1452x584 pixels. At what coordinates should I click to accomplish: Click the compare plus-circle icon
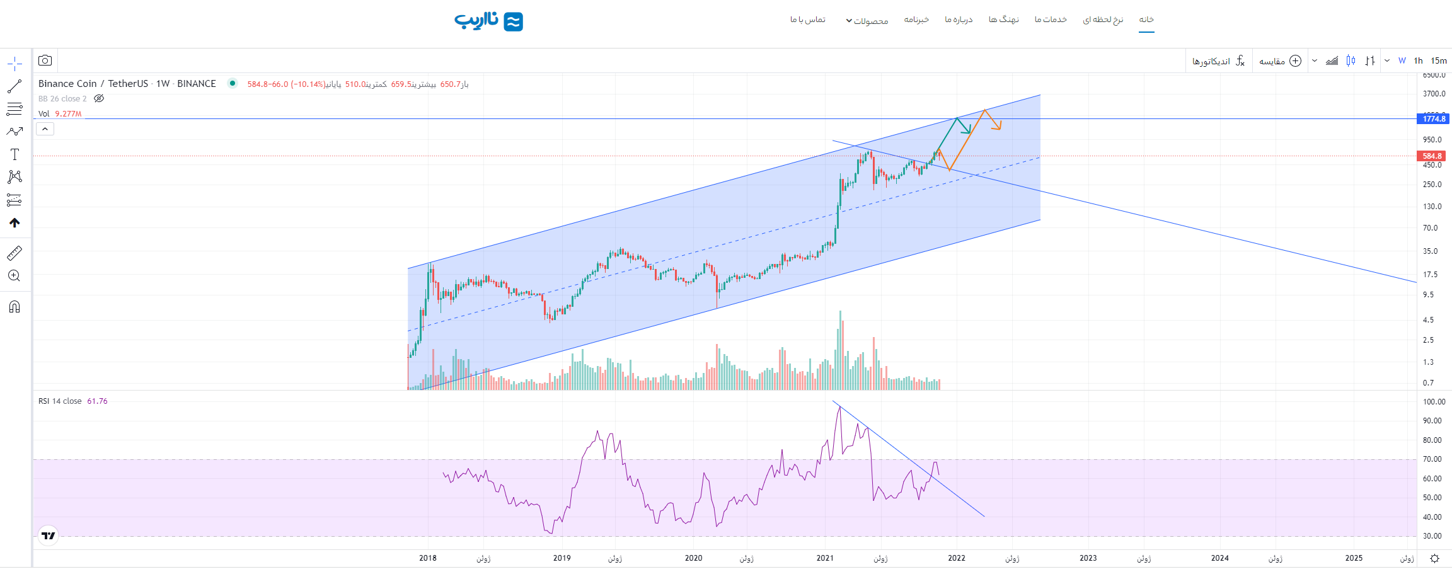tap(1296, 60)
